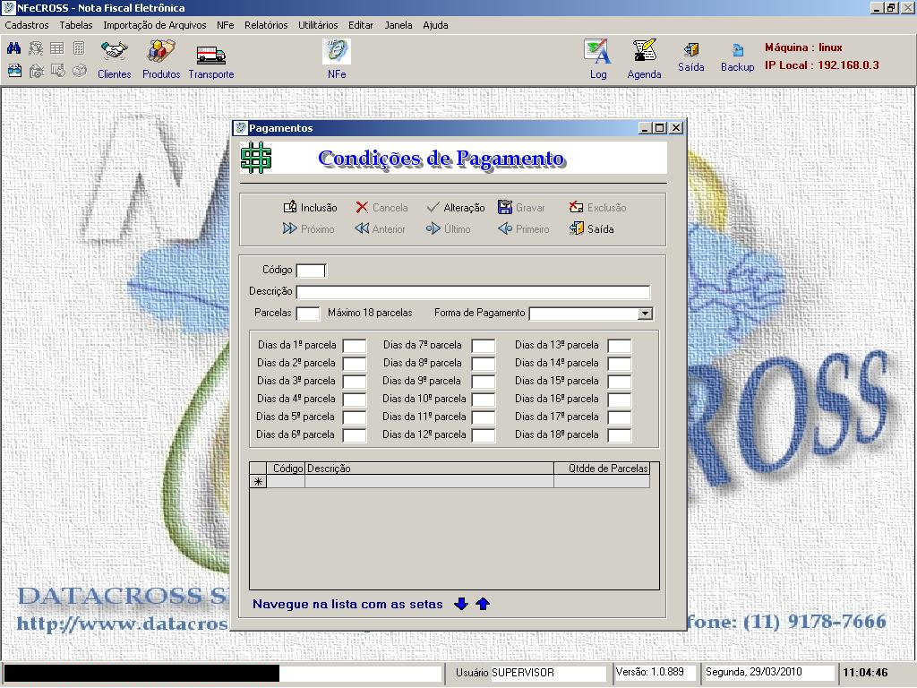
Task: Click the Qtdde de Parcelas column header
Action: point(602,469)
